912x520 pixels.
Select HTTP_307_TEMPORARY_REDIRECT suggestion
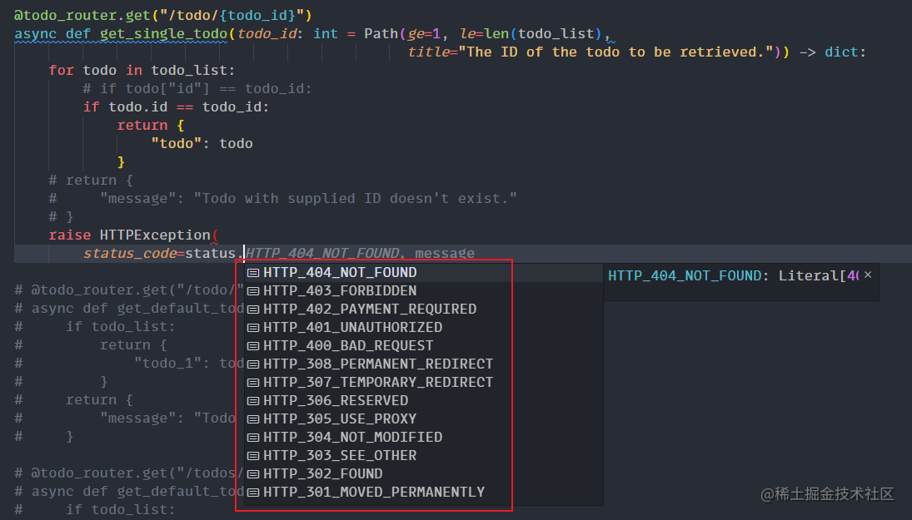coord(423,382)
